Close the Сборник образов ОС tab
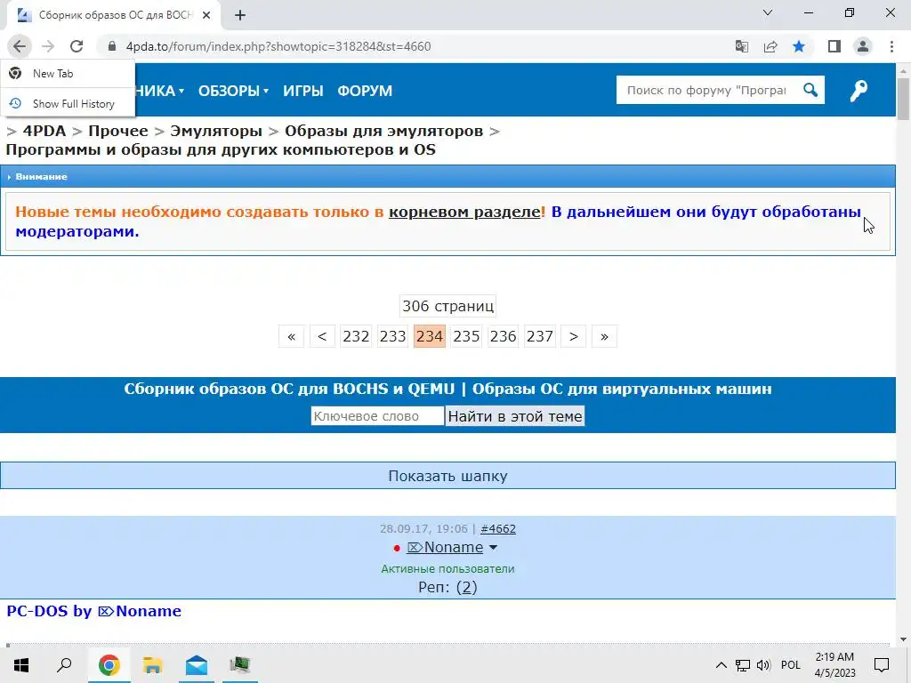The height and width of the screenshot is (683, 911). coord(206,15)
